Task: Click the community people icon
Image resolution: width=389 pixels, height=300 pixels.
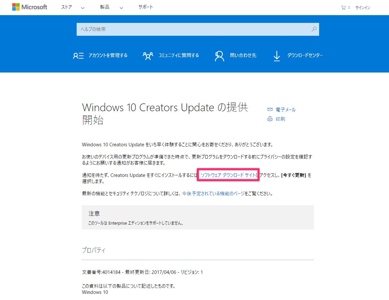Action: 148,56
